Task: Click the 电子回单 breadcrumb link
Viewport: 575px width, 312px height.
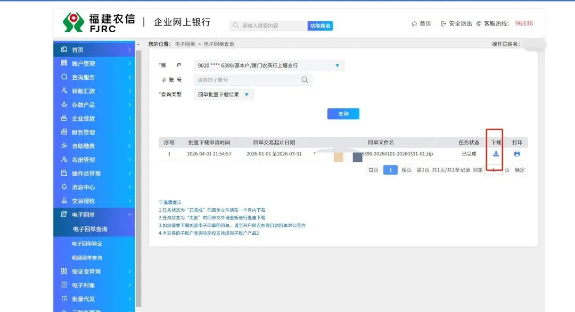Action: 185,44
